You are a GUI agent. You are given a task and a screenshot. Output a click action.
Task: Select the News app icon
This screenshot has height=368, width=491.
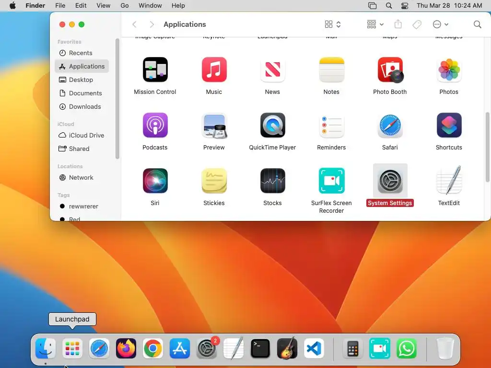coord(272,69)
